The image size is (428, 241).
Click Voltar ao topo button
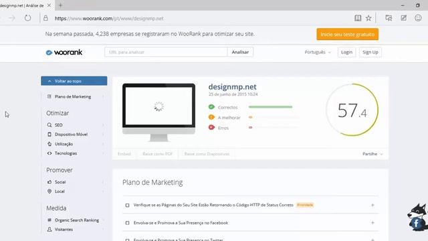[74, 81]
